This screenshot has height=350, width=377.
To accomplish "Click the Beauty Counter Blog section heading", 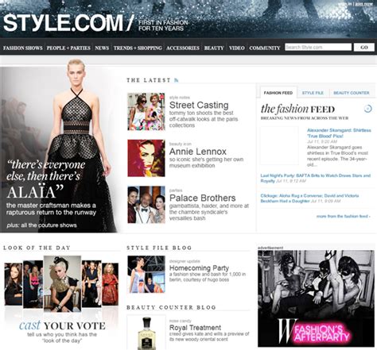I will click(171, 307).
